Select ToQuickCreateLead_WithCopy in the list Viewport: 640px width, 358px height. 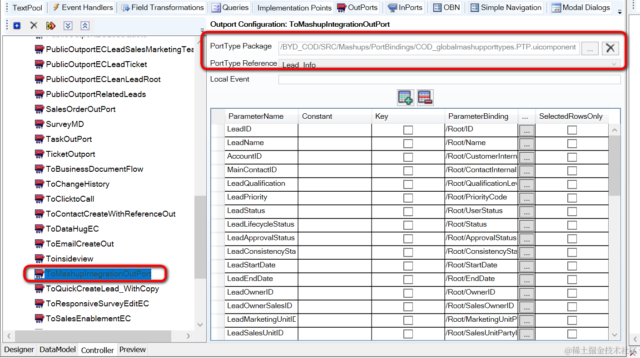click(102, 289)
